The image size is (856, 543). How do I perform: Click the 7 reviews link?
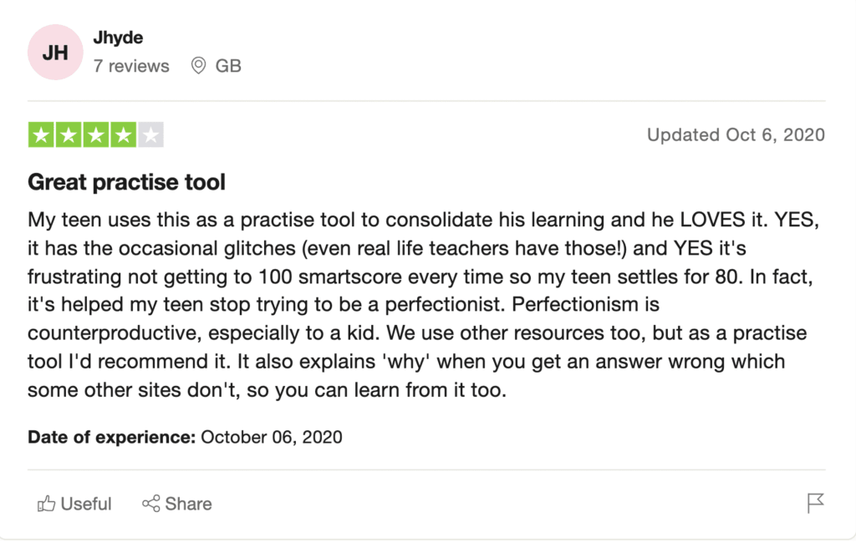(131, 66)
